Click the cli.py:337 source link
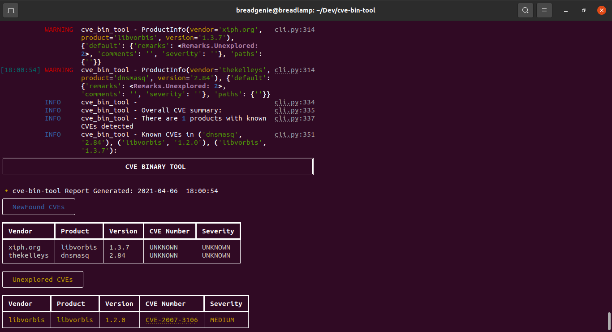This screenshot has width=612, height=332. point(294,118)
